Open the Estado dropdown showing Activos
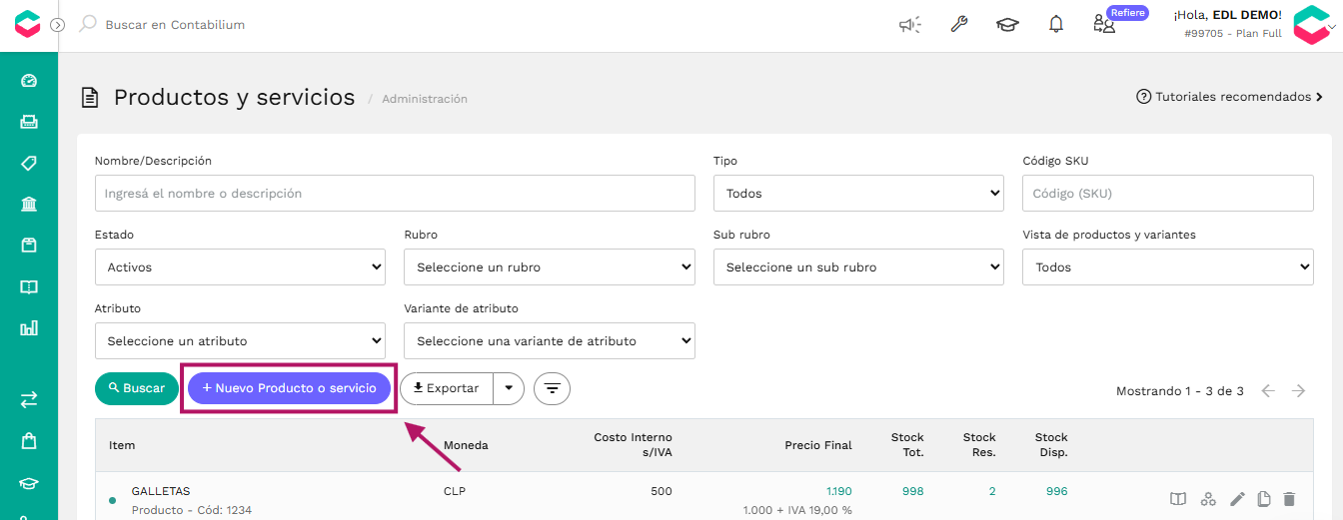The height and width of the screenshot is (520, 1343). (240, 267)
